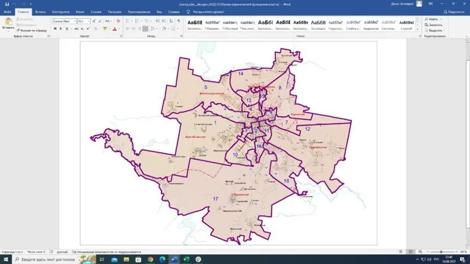
Task: Click the clear formatting icon
Action: pyautogui.click(x=117, y=21)
